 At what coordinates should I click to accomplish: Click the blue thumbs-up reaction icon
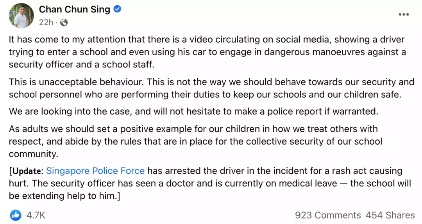16,215
